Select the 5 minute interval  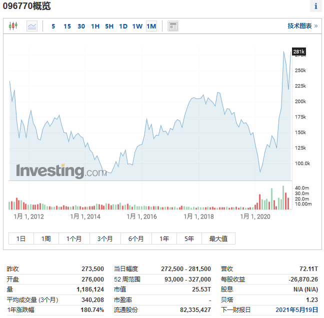53,26
